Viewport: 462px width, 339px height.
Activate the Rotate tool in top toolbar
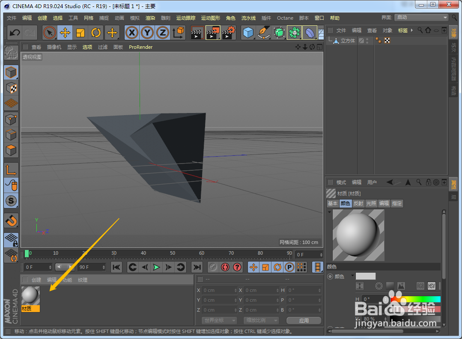tap(96, 33)
